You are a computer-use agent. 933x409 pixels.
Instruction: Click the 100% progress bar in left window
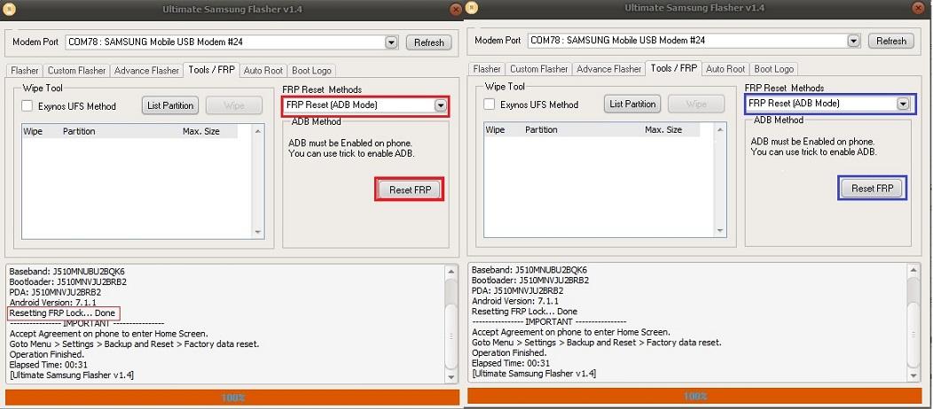tap(232, 397)
